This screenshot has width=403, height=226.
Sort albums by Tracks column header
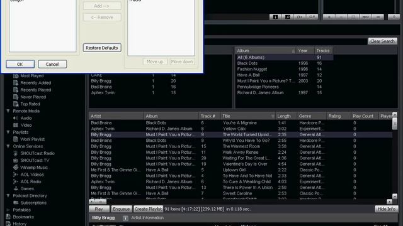[x=323, y=51]
